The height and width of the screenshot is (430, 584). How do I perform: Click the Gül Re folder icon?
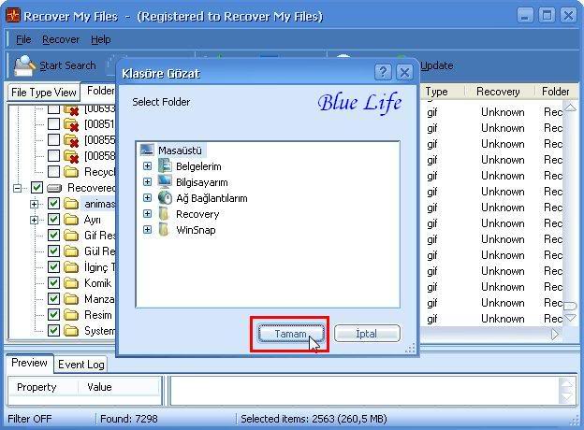pyautogui.click(x=71, y=251)
